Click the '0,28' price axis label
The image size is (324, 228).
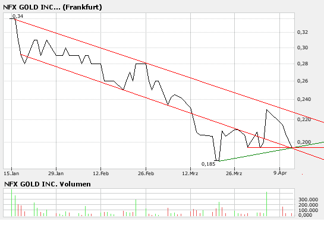click(x=303, y=64)
